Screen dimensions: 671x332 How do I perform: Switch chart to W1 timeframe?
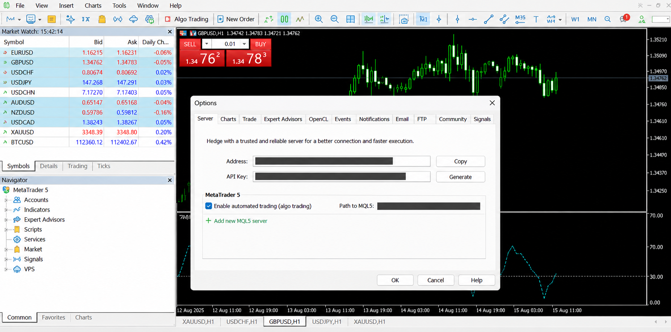pos(575,19)
